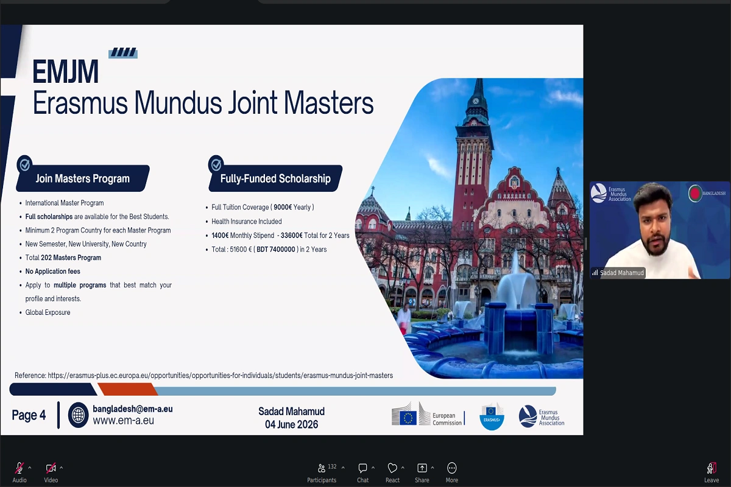Click the EMJM slide title
The image size is (731, 487).
pyautogui.click(x=65, y=72)
